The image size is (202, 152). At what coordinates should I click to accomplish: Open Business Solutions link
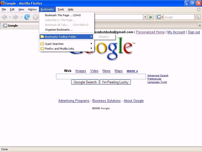106,101
